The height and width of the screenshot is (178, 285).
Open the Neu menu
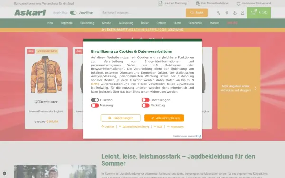click(x=50, y=23)
